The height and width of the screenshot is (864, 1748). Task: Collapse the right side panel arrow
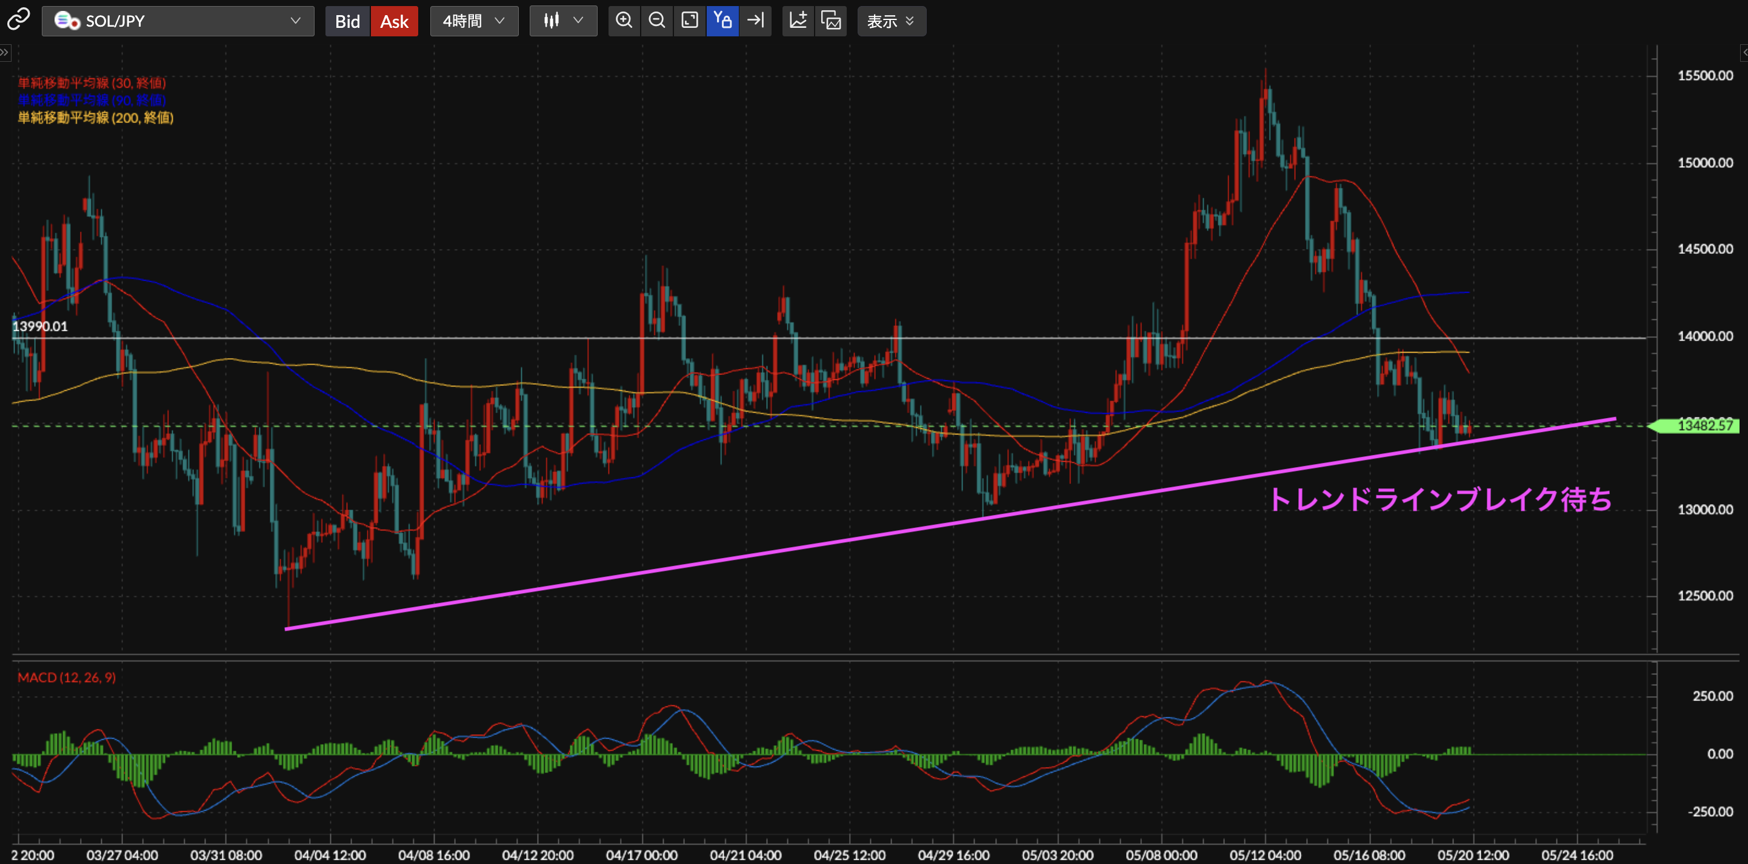[1743, 52]
